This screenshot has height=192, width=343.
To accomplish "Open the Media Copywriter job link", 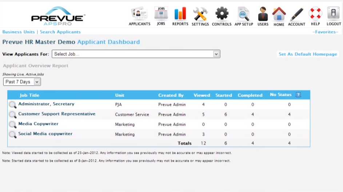I will pos(38,124).
